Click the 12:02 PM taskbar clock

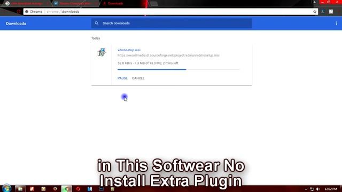point(331,189)
